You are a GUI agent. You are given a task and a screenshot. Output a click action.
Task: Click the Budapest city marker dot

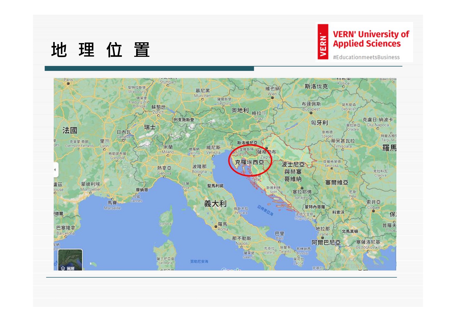pyautogui.click(x=311, y=113)
